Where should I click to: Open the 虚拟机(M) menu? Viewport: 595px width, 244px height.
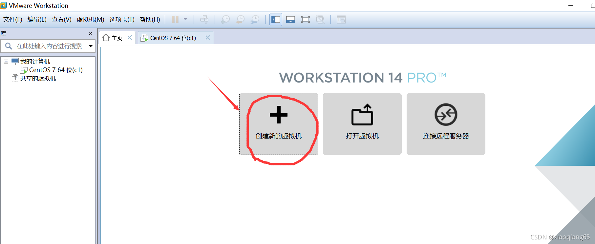tap(90, 20)
